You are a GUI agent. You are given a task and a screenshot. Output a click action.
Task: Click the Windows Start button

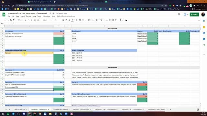pos(3,114)
